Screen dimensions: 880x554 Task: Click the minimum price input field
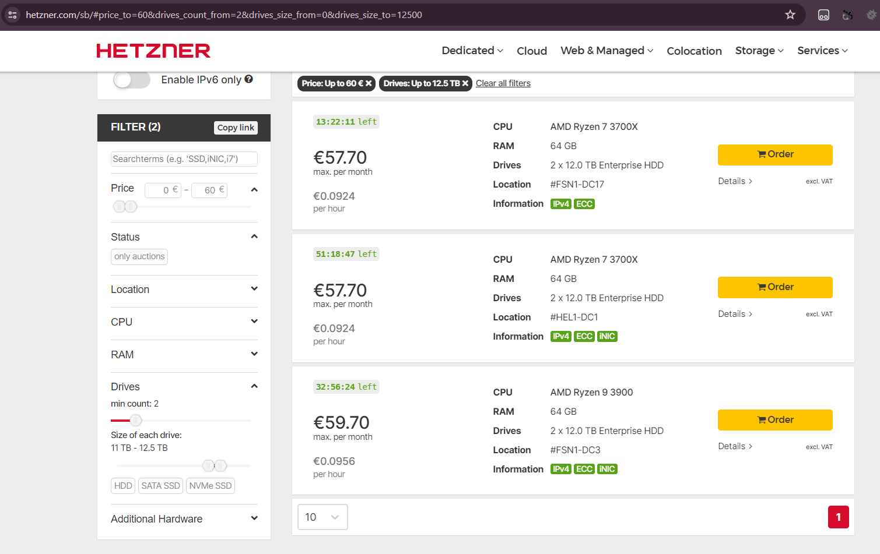click(x=163, y=190)
